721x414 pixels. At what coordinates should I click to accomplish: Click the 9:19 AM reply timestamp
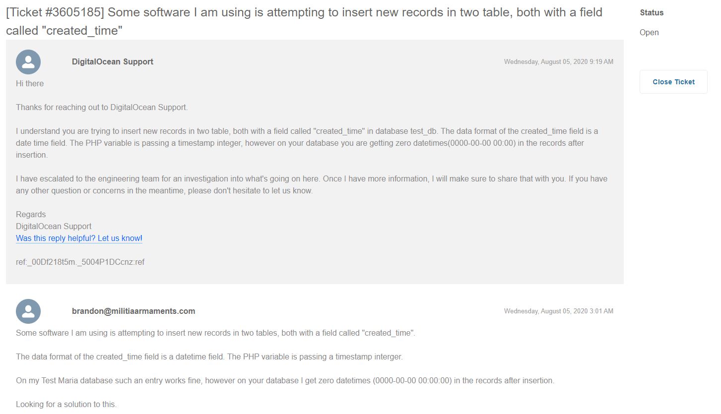559,62
